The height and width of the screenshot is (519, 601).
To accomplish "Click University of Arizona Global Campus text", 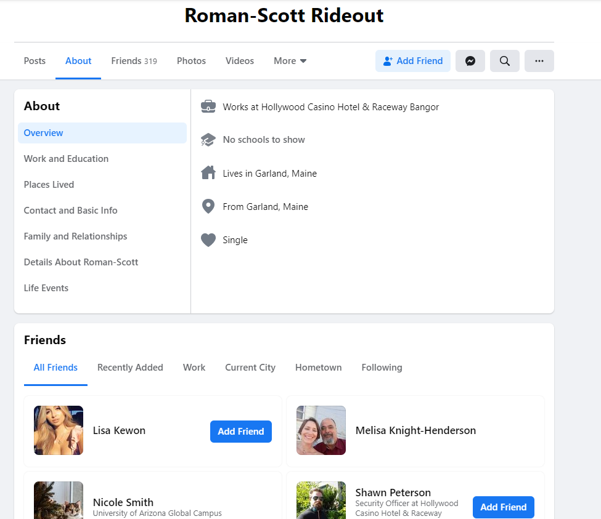I will tap(157, 513).
